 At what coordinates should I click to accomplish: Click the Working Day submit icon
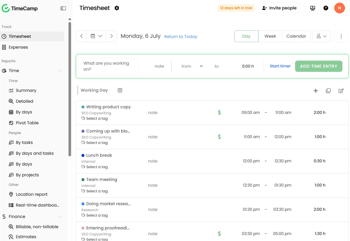[x=120, y=90]
